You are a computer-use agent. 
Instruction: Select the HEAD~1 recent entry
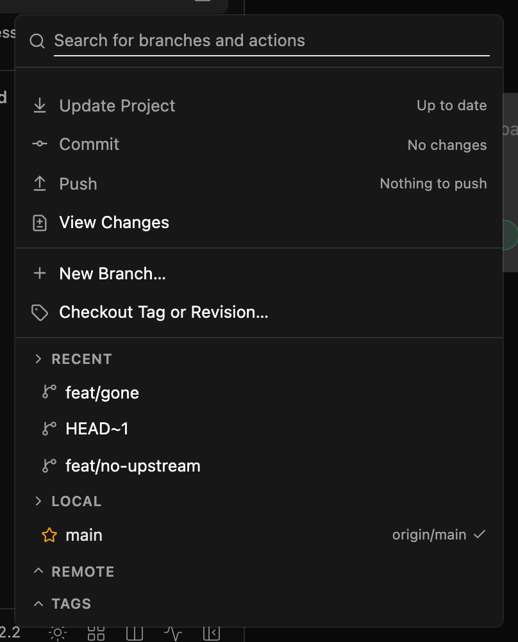click(259, 429)
